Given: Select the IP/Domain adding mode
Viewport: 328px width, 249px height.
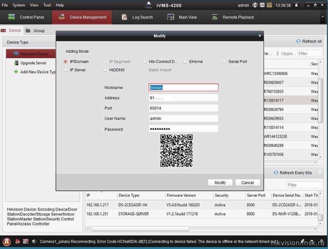Looking at the screenshot, I should click(65, 62).
